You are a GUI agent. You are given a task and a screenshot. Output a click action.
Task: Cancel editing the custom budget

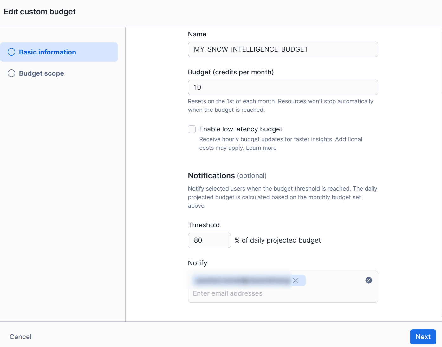pyautogui.click(x=21, y=337)
